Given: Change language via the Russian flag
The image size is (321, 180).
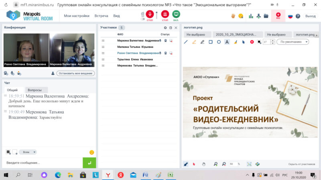Looking at the screenshot, I should click(290, 16).
